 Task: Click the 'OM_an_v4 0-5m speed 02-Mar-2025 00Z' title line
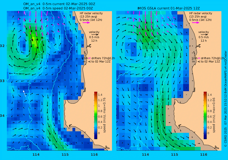coord(58,8)
